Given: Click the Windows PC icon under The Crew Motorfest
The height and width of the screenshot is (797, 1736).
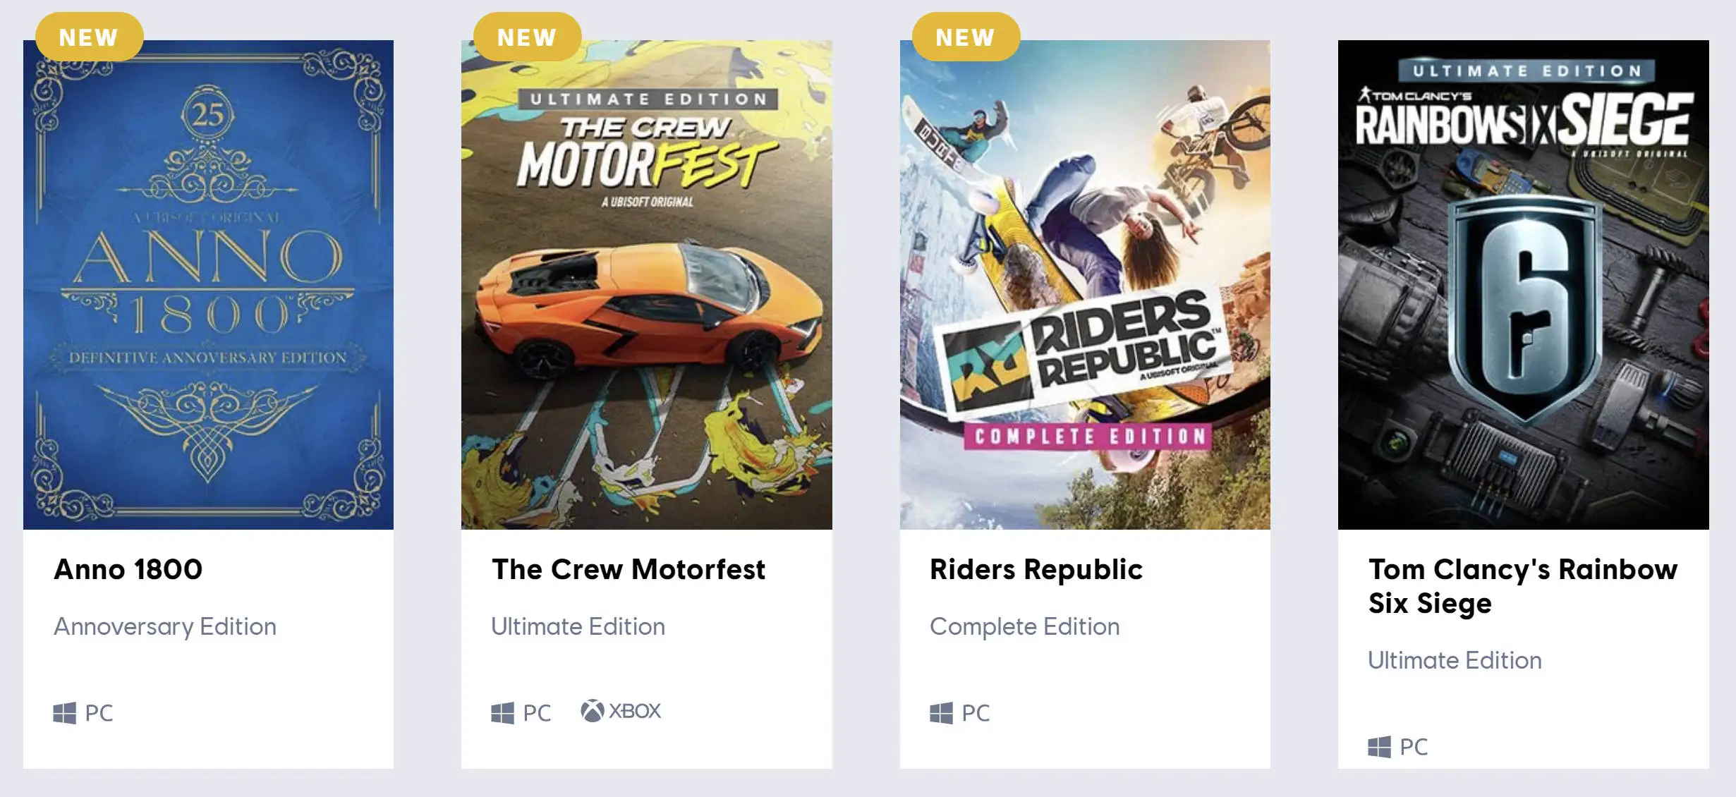Looking at the screenshot, I should (x=502, y=713).
